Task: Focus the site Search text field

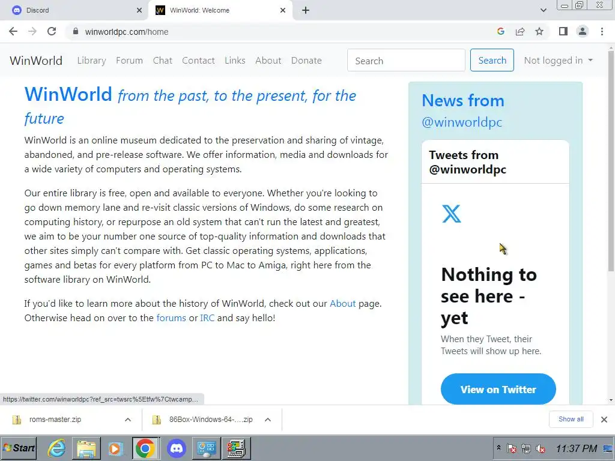Action: [x=406, y=61]
